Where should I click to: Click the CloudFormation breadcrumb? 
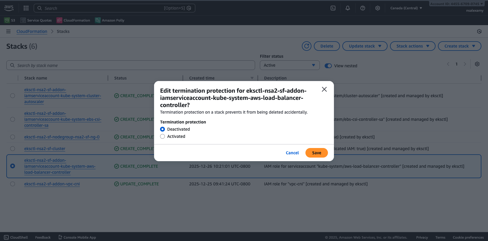[32, 31]
